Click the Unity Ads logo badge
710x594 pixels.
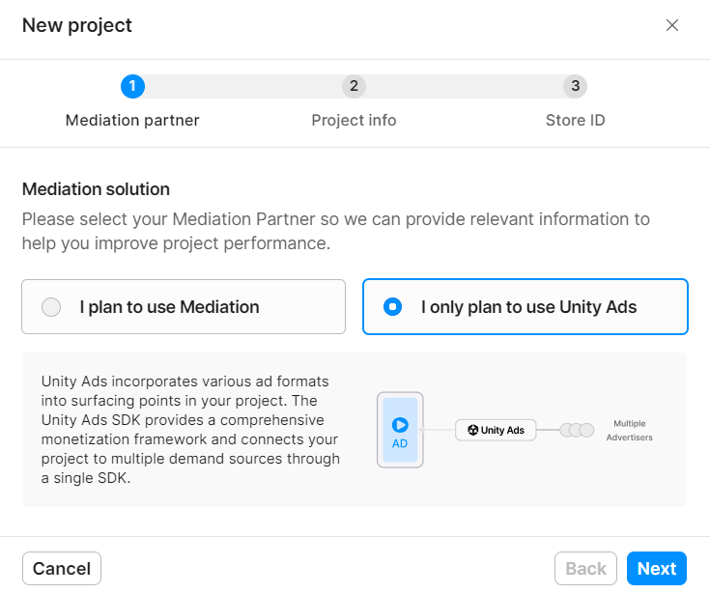[x=496, y=430]
